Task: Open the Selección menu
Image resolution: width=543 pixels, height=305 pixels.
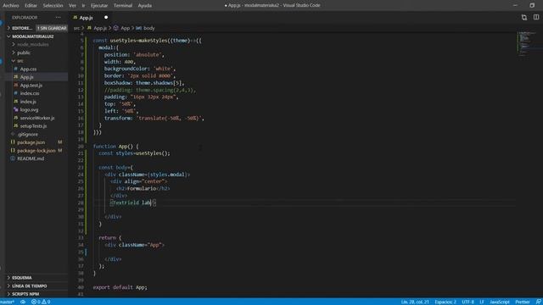Action: click(53, 6)
